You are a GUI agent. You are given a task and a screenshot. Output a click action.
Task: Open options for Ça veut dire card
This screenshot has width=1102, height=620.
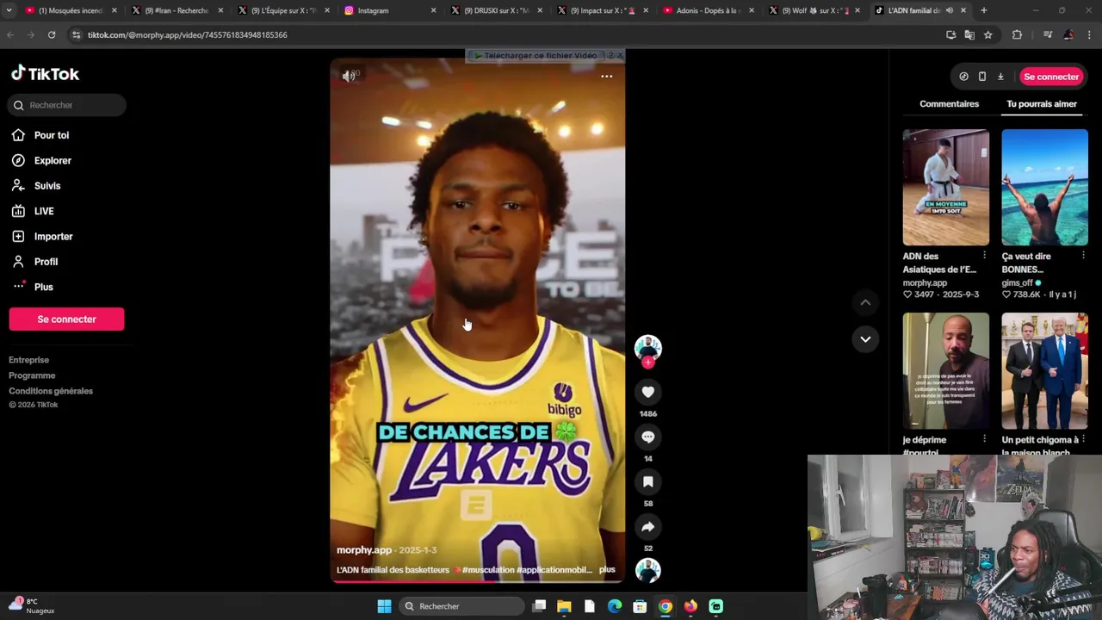[x=1083, y=256]
